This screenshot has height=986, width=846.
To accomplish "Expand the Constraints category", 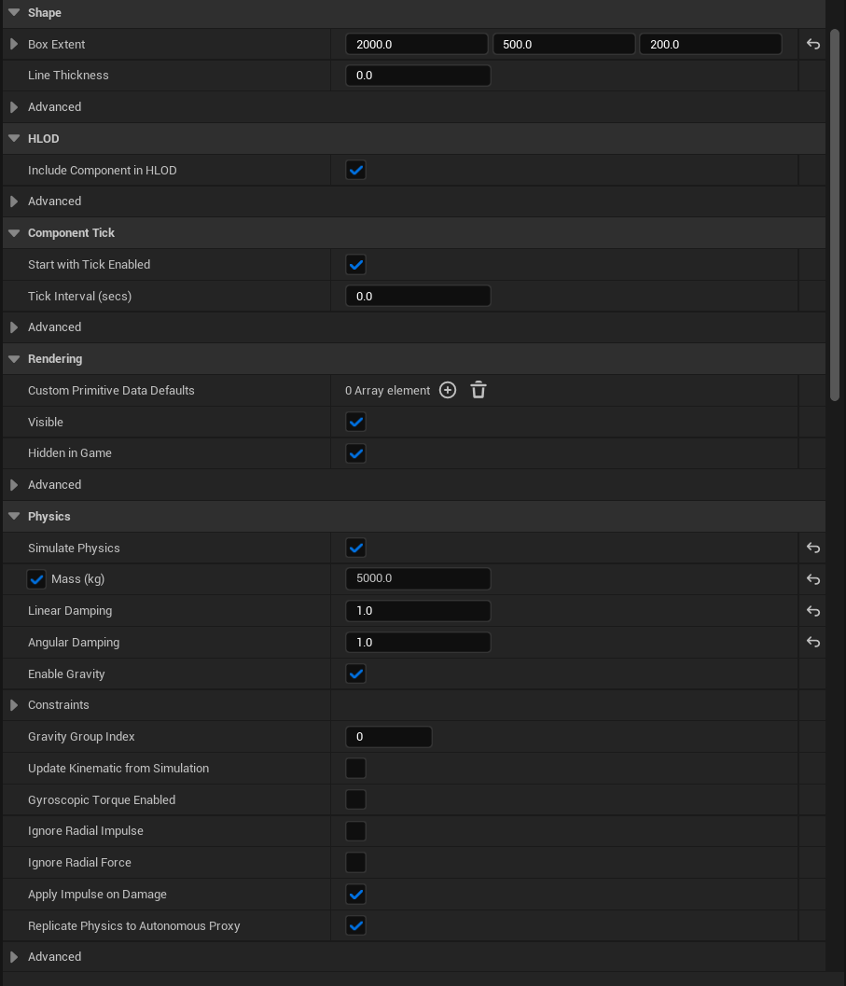I will click(x=14, y=704).
